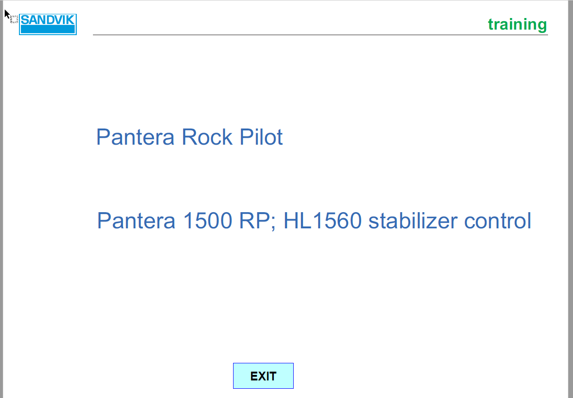Click the dotted square next to the mouse cursor

pyautogui.click(x=14, y=19)
